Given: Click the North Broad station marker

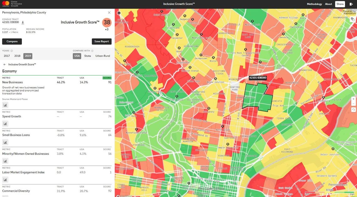Looking at the screenshot, I should coord(222,126).
